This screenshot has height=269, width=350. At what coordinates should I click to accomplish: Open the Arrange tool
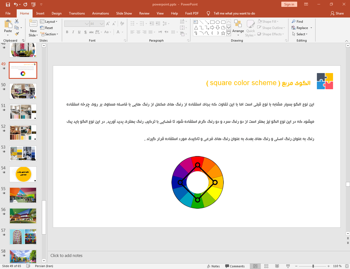point(238,28)
